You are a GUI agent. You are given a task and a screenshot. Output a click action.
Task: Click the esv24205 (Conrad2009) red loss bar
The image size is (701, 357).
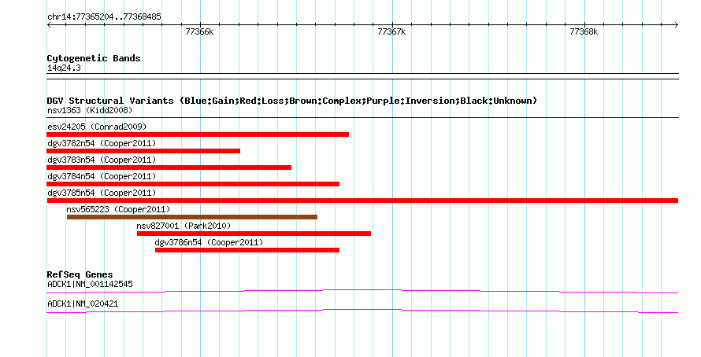tap(198, 134)
